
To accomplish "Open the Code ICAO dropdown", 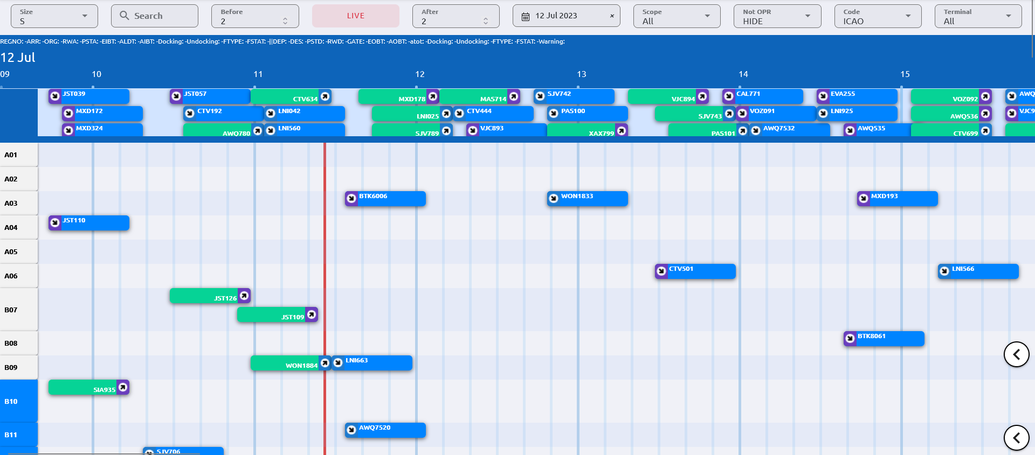I will click(x=878, y=16).
